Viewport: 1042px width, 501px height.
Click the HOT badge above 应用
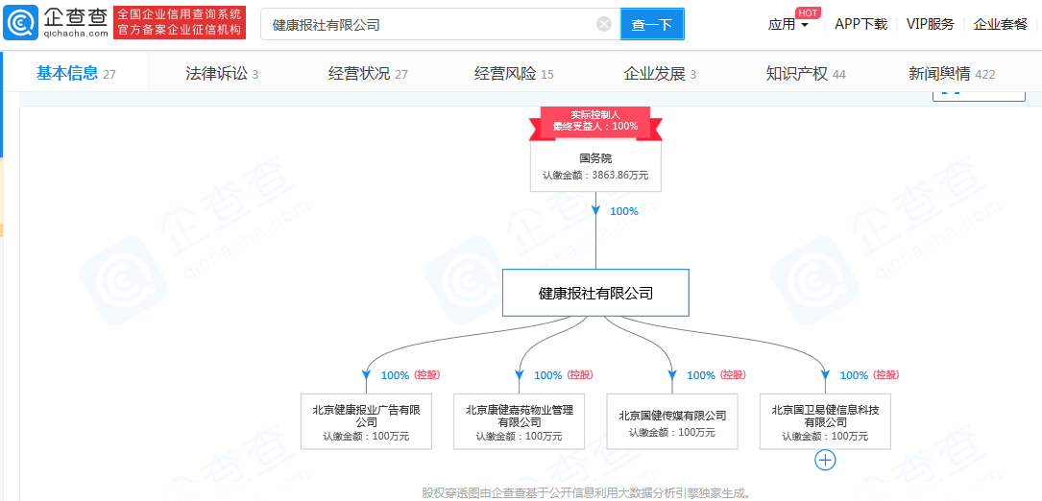808,12
